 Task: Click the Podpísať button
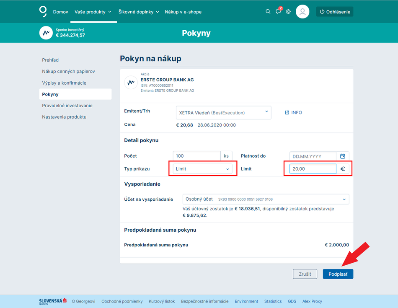click(x=338, y=274)
